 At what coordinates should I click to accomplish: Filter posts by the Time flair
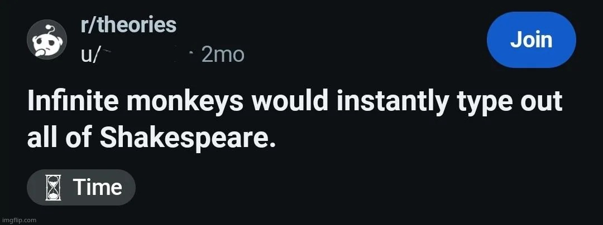82,188
